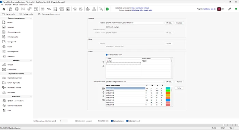Click blue swatch of LIVELLO1 06
The image size is (239, 130).
(x=168, y=100)
